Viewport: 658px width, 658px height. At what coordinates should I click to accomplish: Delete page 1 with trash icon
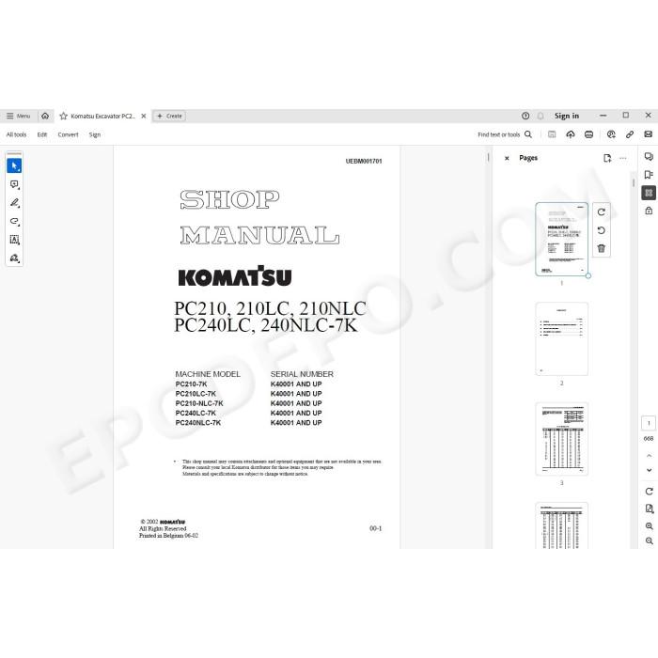(x=601, y=248)
